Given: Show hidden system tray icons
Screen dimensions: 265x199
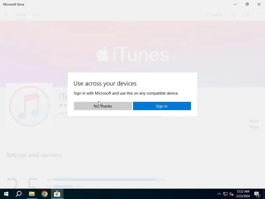Looking at the screenshot, I should pos(219,194).
